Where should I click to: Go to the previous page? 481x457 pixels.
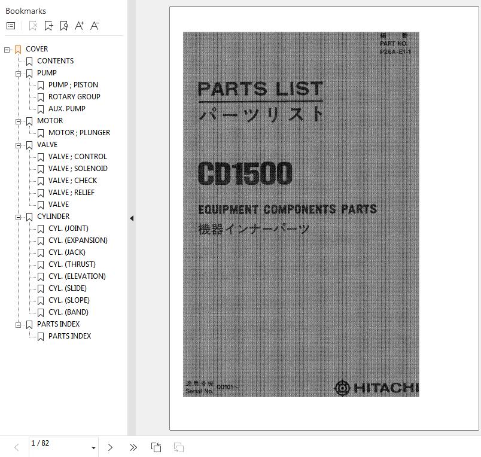click(17, 447)
